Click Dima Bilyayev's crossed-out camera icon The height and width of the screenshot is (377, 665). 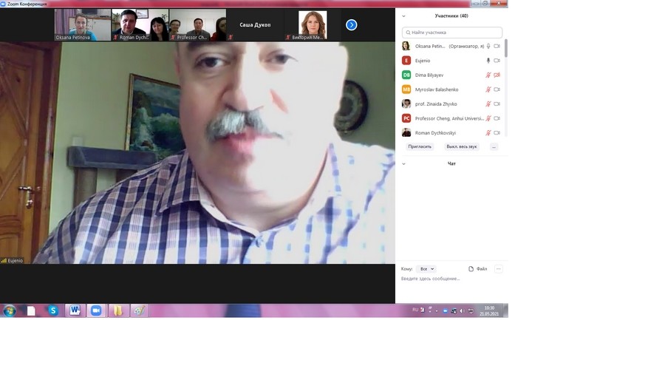[497, 75]
